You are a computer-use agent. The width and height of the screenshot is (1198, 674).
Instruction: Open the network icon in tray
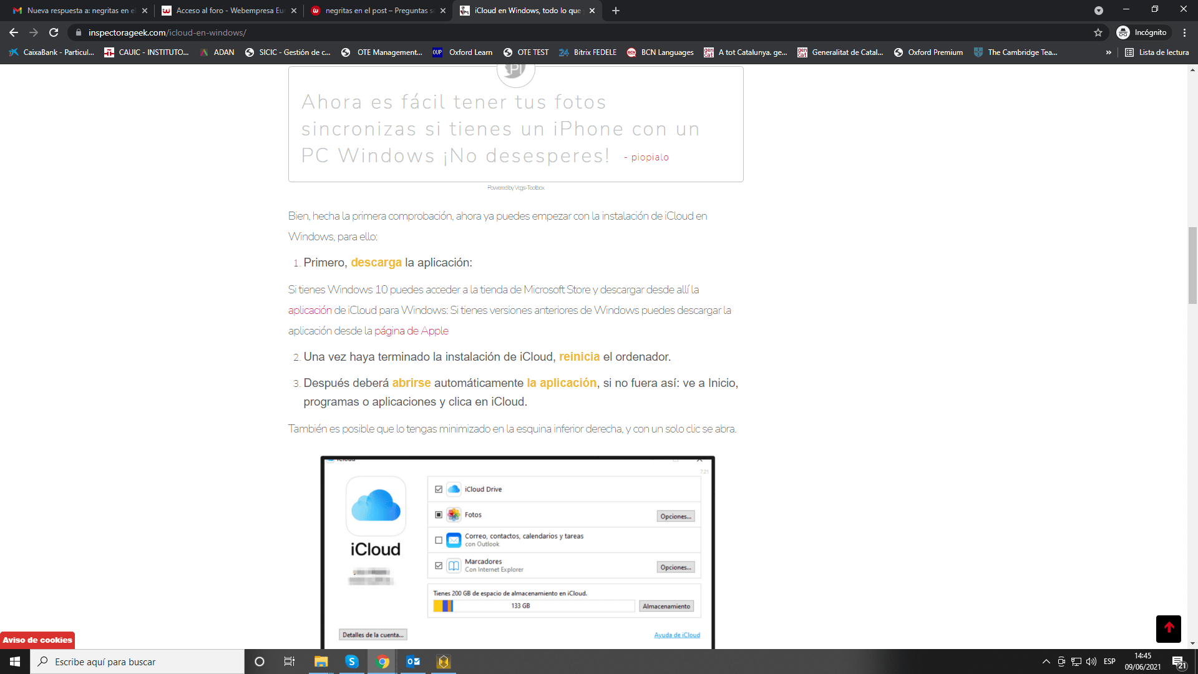click(1076, 662)
